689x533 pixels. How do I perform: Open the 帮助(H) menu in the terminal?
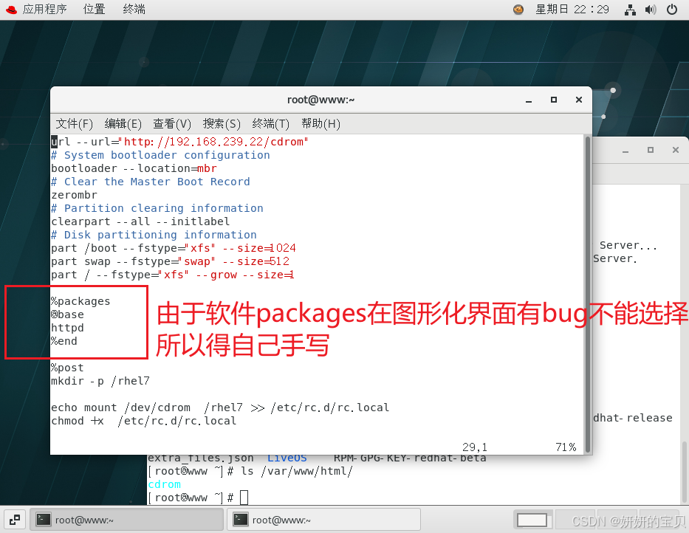(x=320, y=124)
